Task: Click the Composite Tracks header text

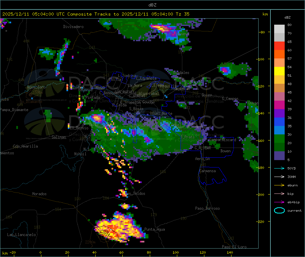Action: 89,14
